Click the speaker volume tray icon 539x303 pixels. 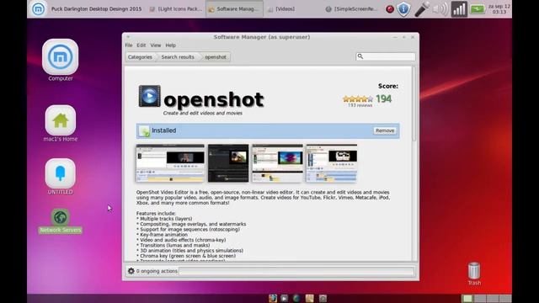click(440, 9)
